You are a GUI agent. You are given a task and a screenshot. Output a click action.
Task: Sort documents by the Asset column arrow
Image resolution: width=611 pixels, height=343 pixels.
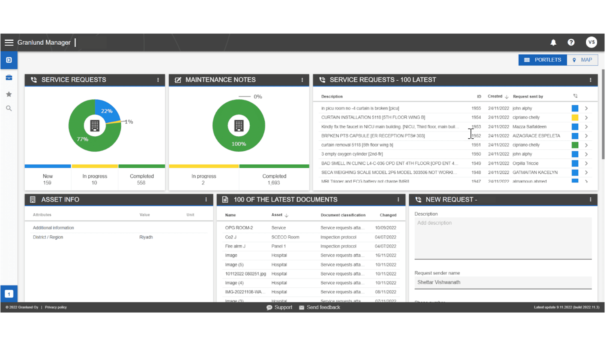[x=286, y=215]
